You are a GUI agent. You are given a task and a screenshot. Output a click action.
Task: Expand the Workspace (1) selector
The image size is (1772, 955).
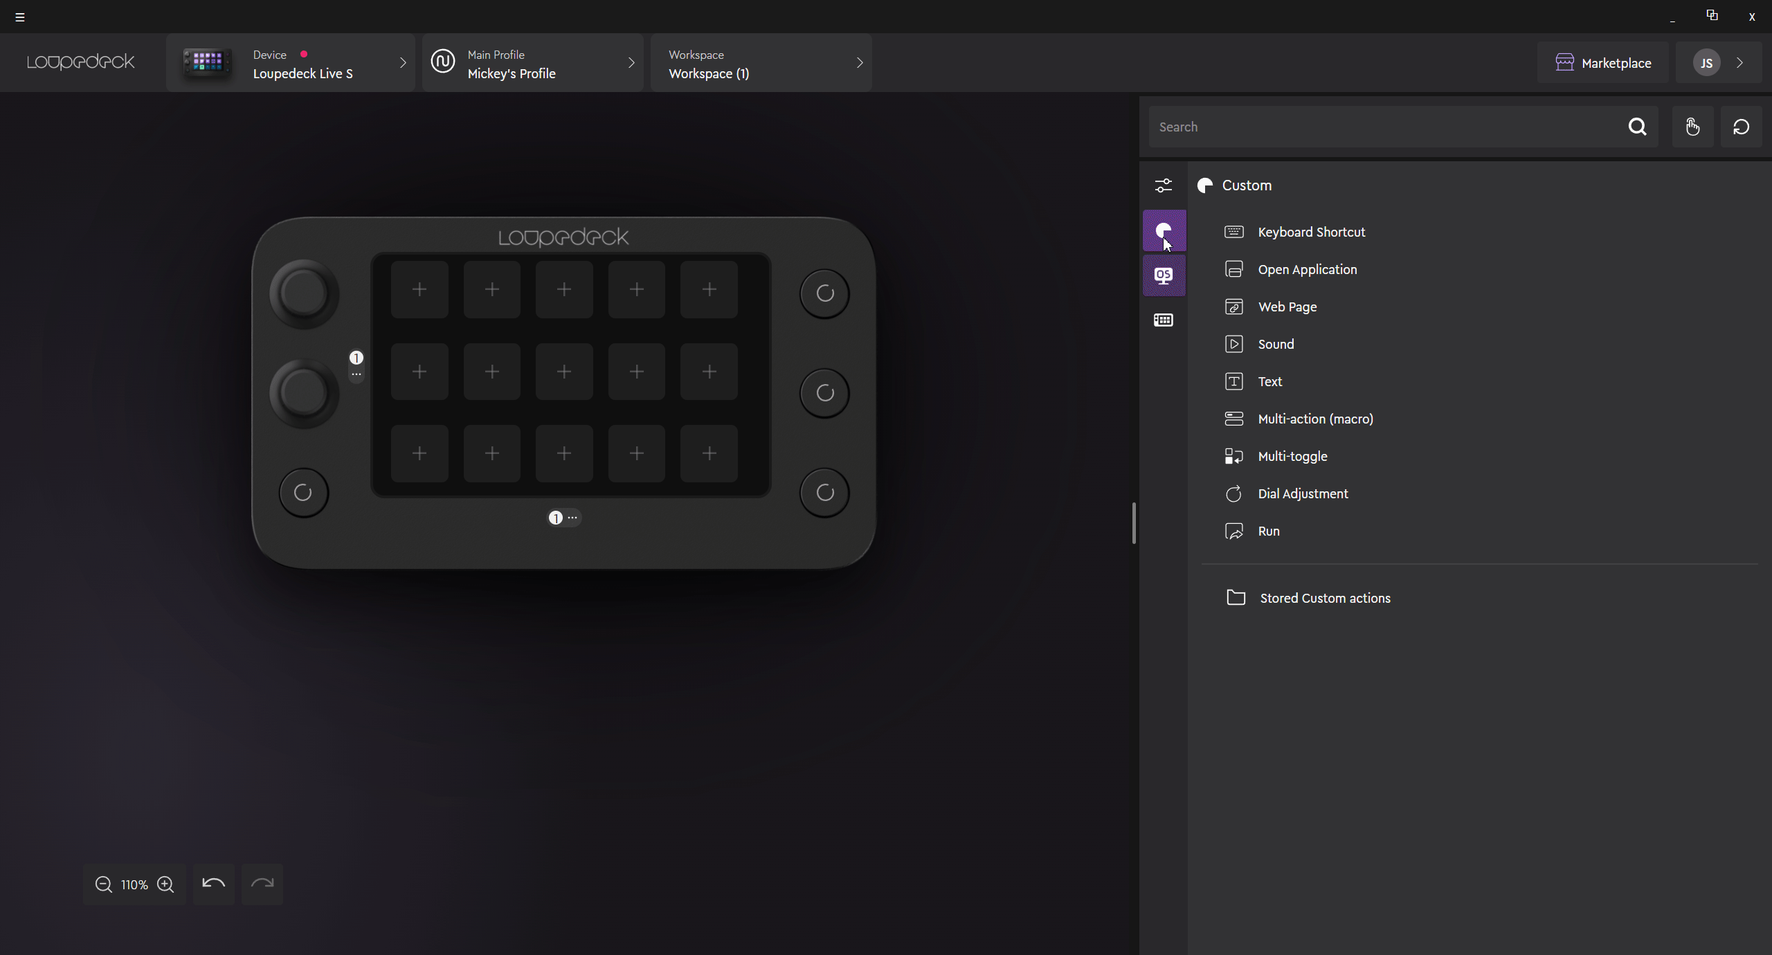click(761, 63)
